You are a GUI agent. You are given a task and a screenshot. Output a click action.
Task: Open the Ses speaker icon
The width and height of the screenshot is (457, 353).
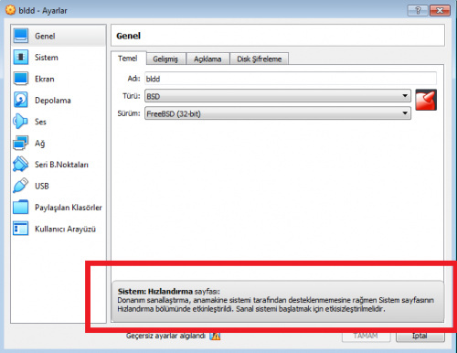pyautogui.click(x=21, y=122)
